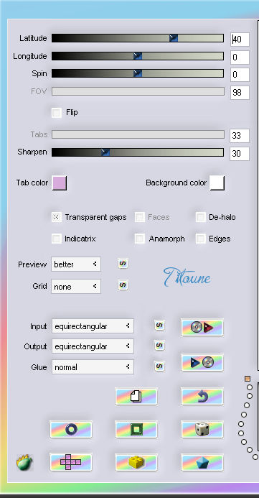This screenshot has width=259, height=498.
Task: Click the green flaming egg icon
Action: tap(24, 463)
